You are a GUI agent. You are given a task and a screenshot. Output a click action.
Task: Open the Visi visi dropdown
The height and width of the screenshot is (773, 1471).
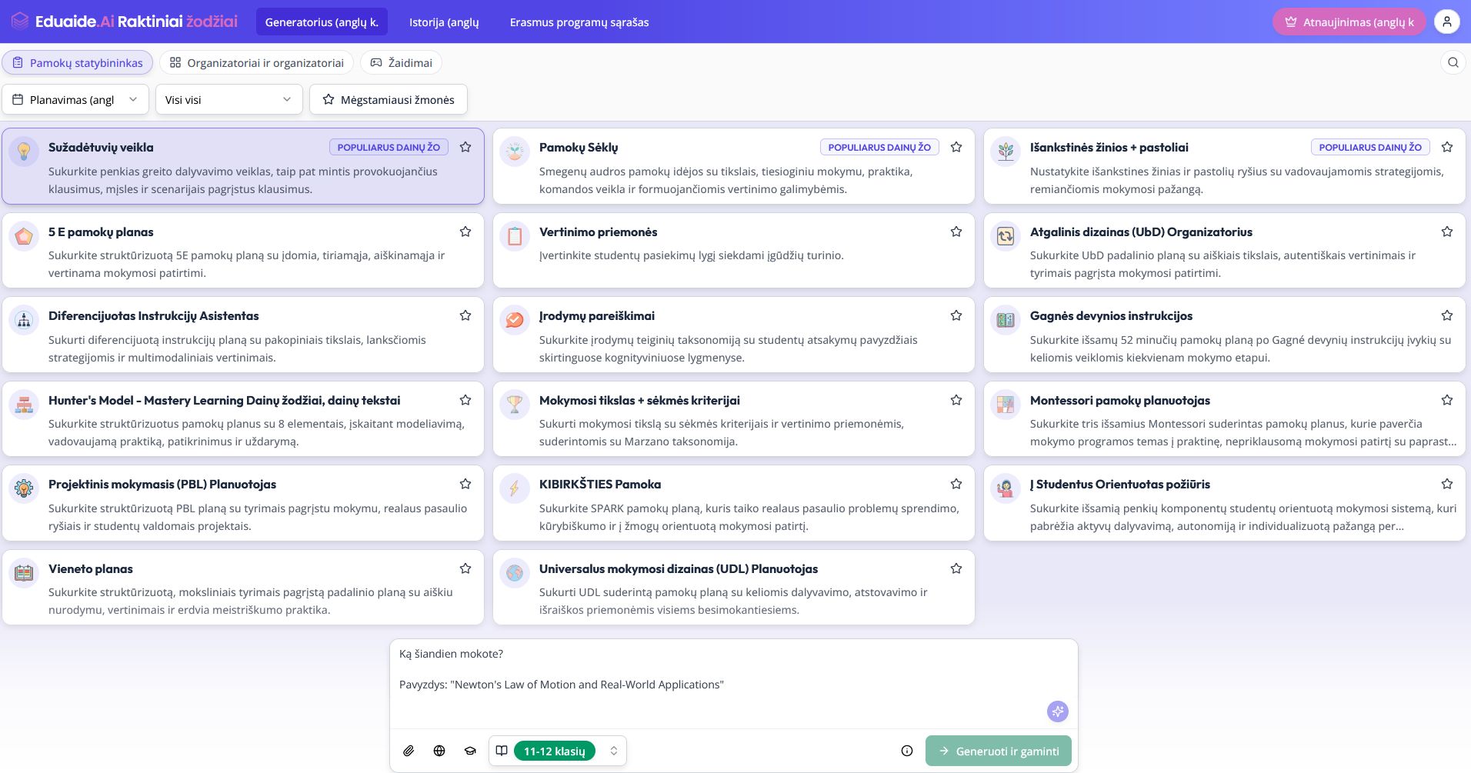point(228,99)
